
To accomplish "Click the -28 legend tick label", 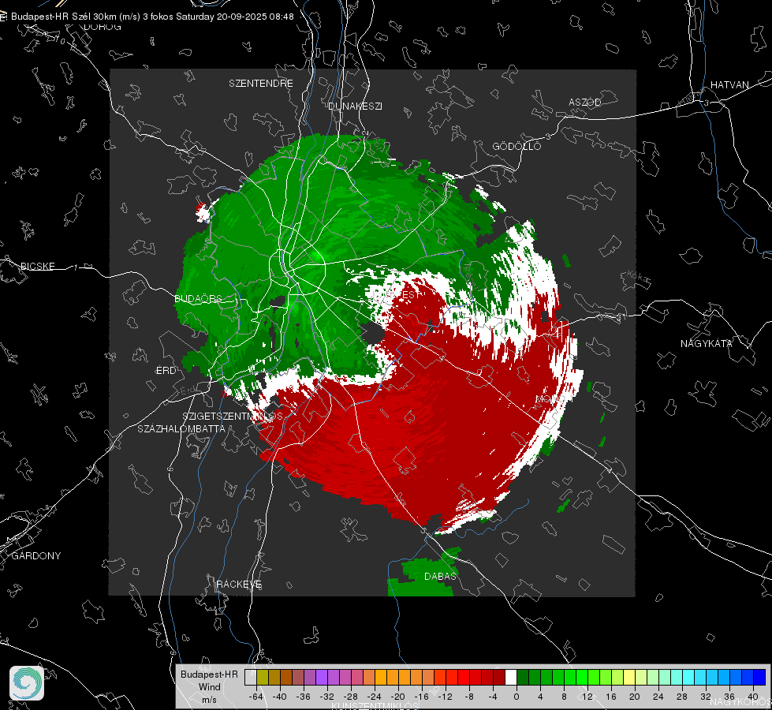I will [351, 697].
